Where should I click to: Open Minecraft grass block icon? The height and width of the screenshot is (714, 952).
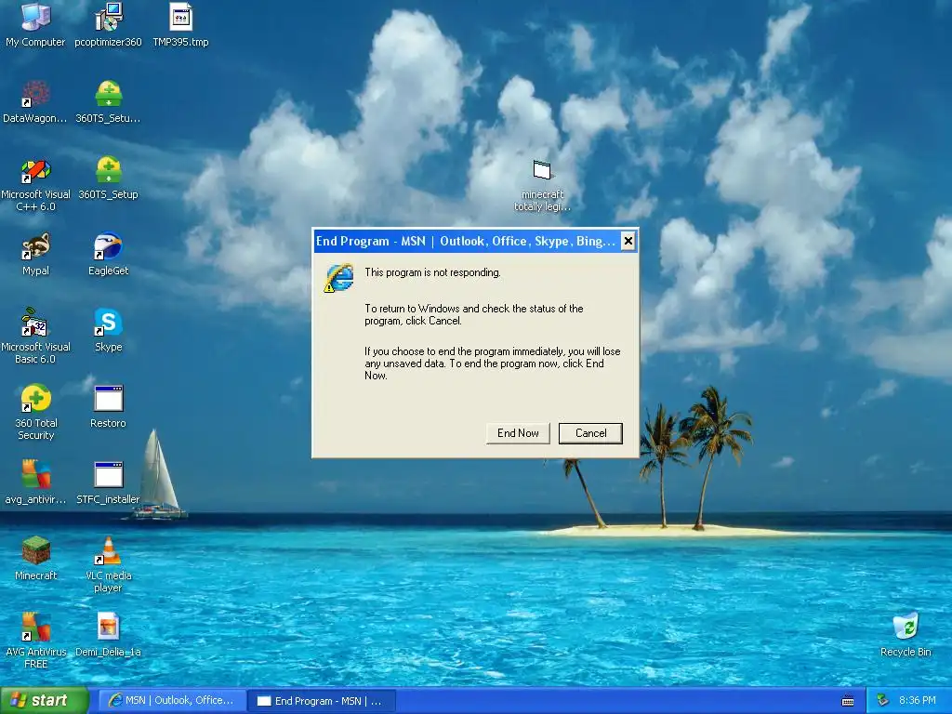pyautogui.click(x=35, y=559)
